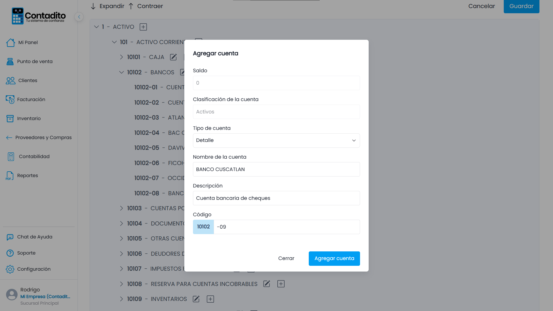Focus the Saldo input field
The width and height of the screenshot is (553, 311).
pyautogui.click(x=276, y=83)
